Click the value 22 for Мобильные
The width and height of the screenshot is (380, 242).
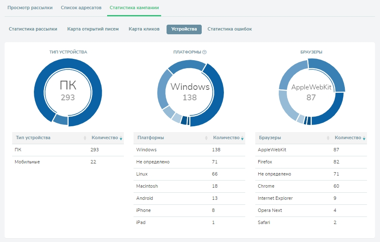(x=93, y=162)
